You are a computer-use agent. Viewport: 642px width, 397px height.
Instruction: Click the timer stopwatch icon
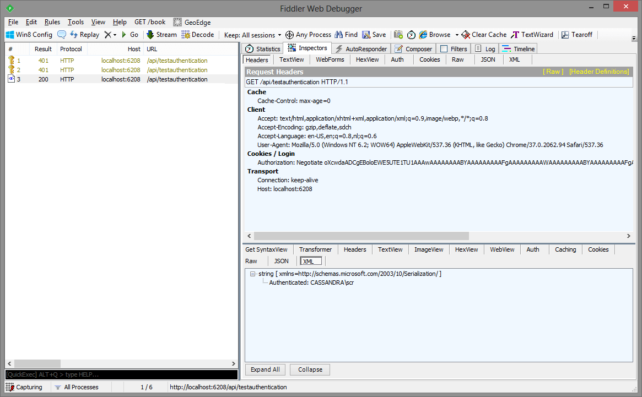click(411, 35)
